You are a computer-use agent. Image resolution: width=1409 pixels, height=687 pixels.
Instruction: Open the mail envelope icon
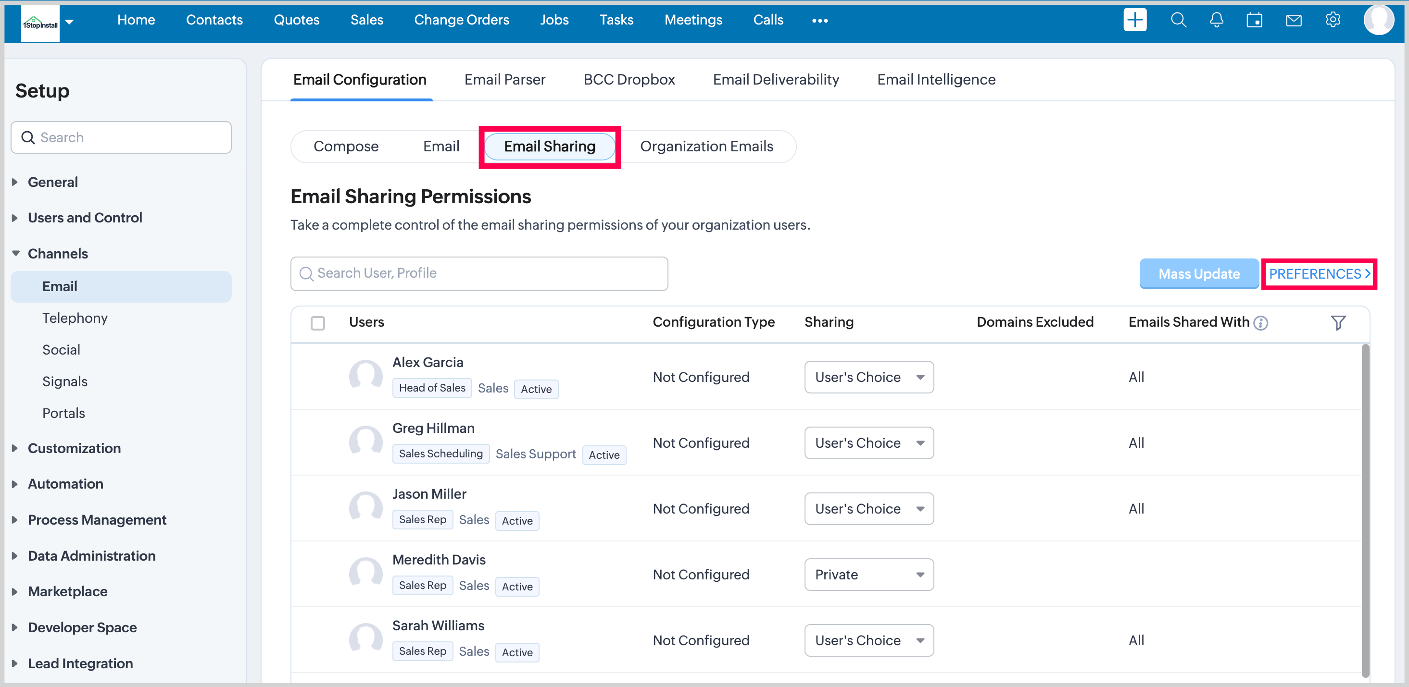(x=1293, y=20)
